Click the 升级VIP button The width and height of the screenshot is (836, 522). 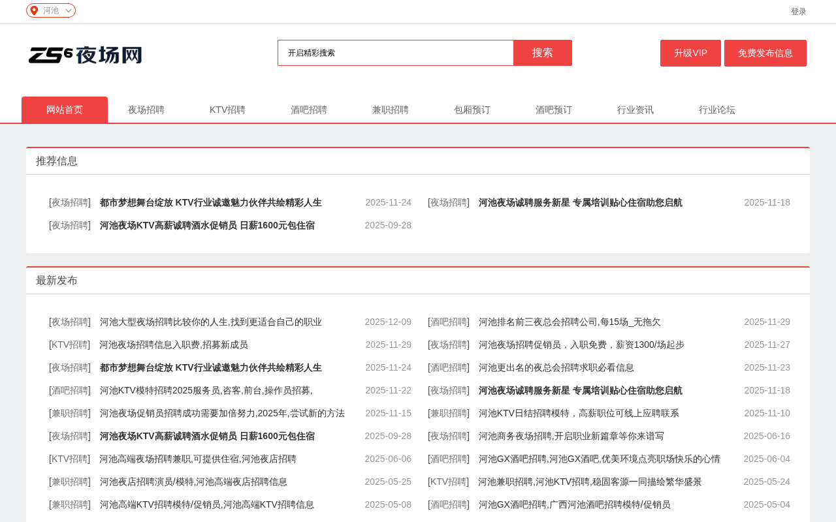(x=690, y=53)
